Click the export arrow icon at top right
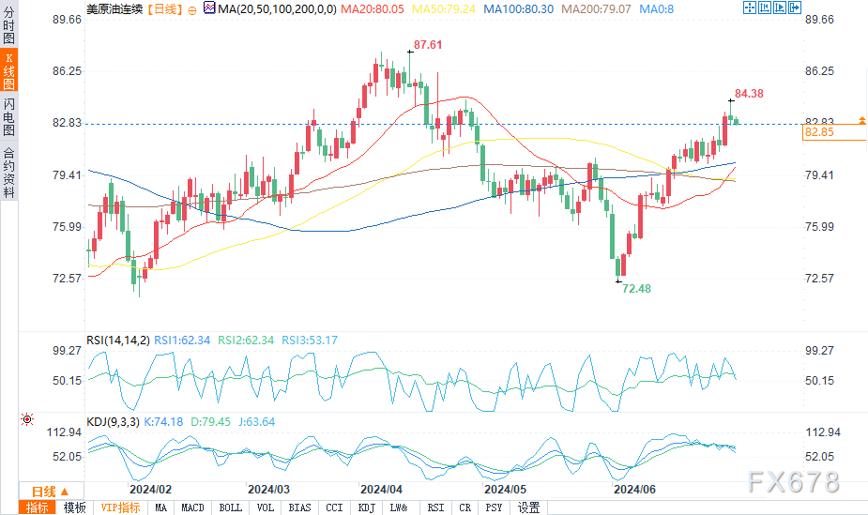Viewport: 868px width, 515px height. pos(795,8)
